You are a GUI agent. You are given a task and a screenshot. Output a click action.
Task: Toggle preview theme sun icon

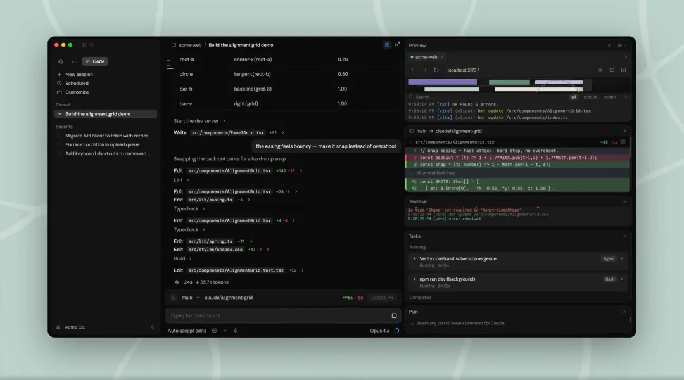[600, 70]
